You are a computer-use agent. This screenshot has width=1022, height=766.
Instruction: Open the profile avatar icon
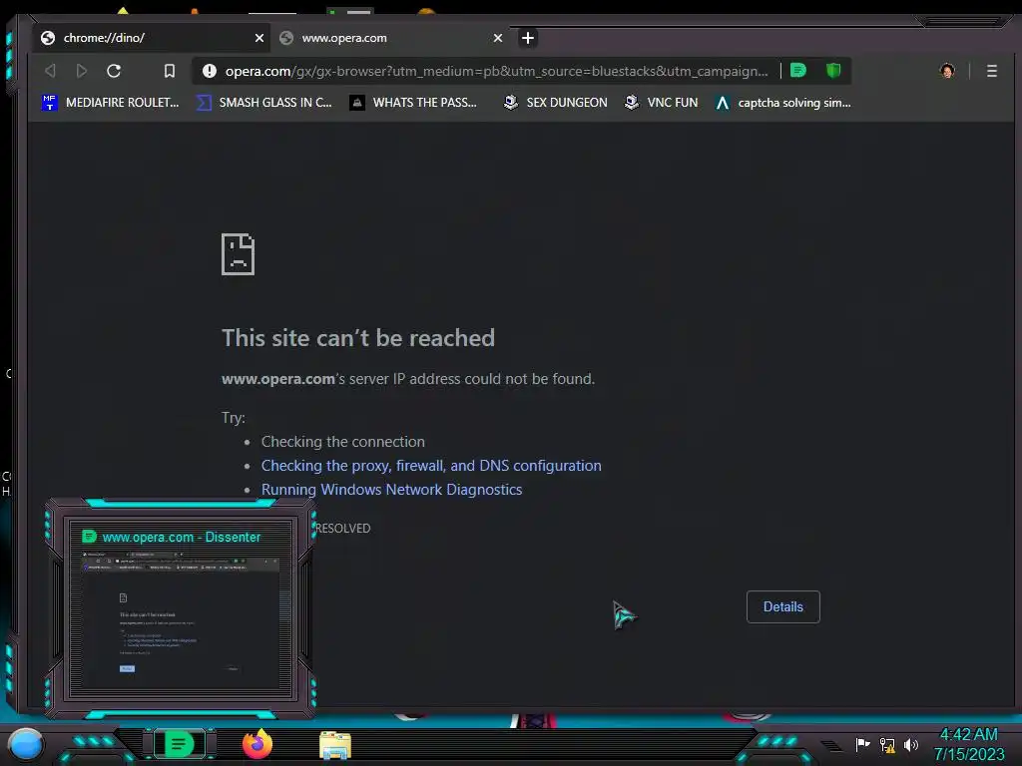click(x=947, y=71)
